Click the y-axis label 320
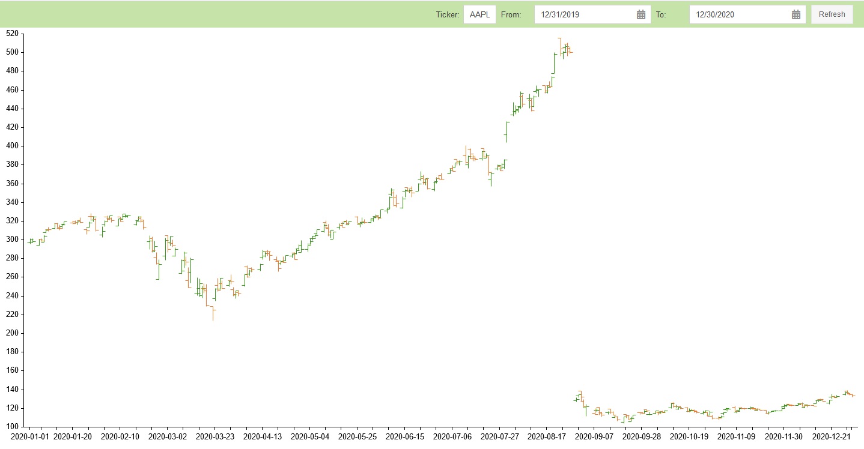864x449 pixels. coord(12,221)
